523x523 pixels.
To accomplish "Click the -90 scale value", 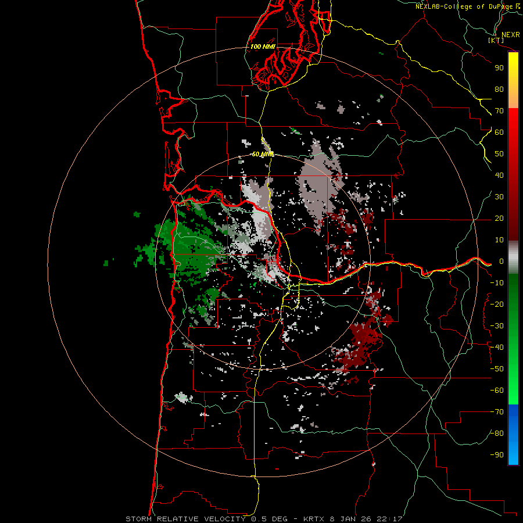I will click(x=497, y=455).
